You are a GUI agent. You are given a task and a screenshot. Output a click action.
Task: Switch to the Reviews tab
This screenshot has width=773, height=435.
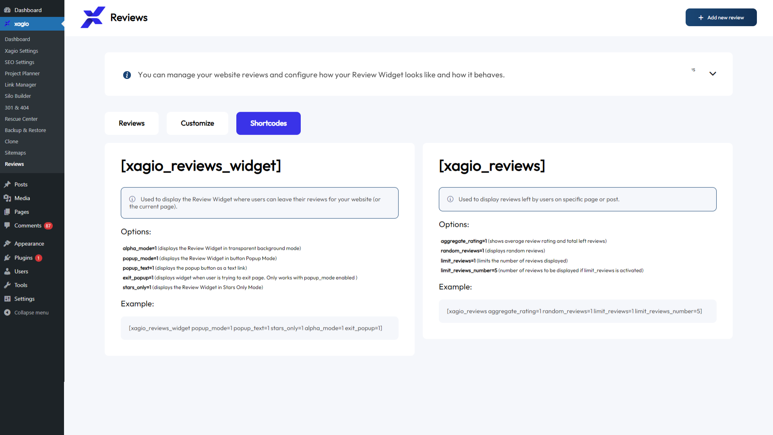pos(131,123)
